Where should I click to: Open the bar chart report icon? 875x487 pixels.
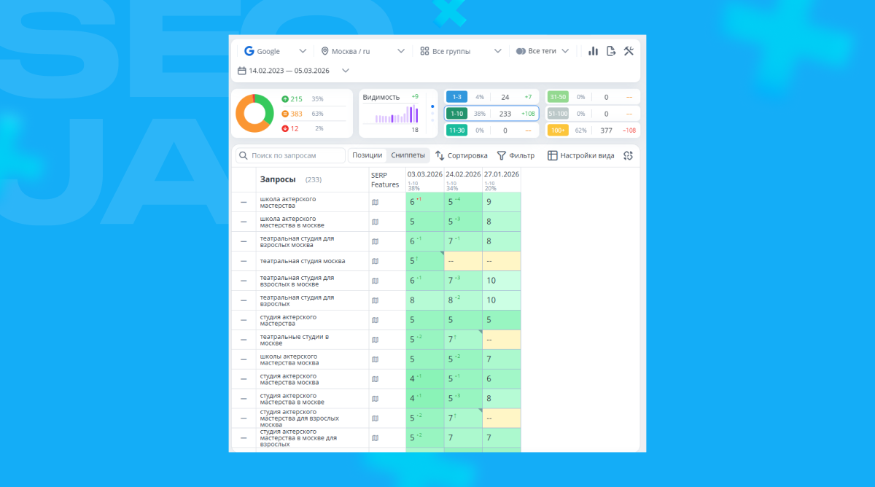pyautogui.click(x=593, y=51)
